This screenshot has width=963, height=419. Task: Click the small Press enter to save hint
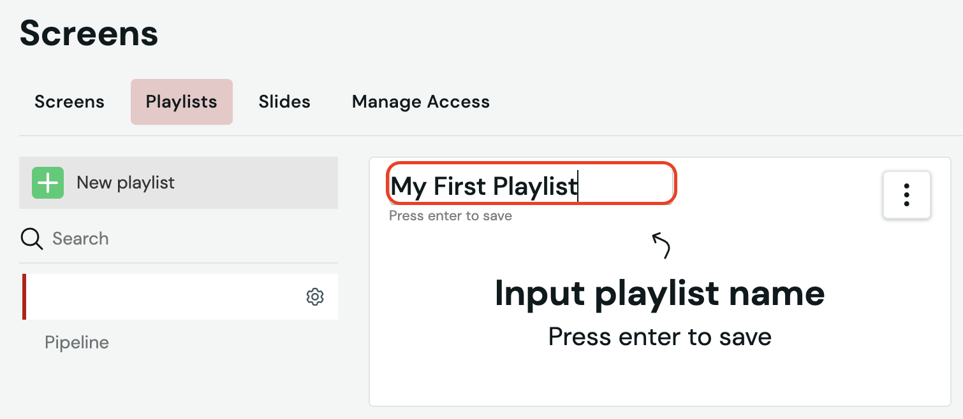click(450, 216)
